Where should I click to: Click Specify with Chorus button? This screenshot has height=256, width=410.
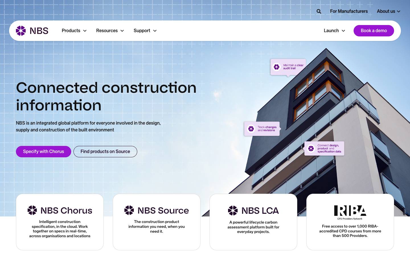(x=44, y=152)
